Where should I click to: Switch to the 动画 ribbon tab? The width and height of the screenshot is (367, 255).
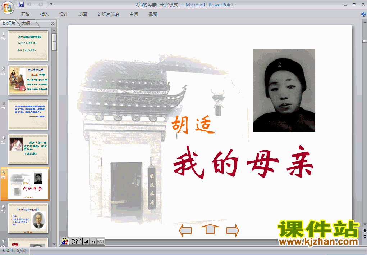pos(83,14)
